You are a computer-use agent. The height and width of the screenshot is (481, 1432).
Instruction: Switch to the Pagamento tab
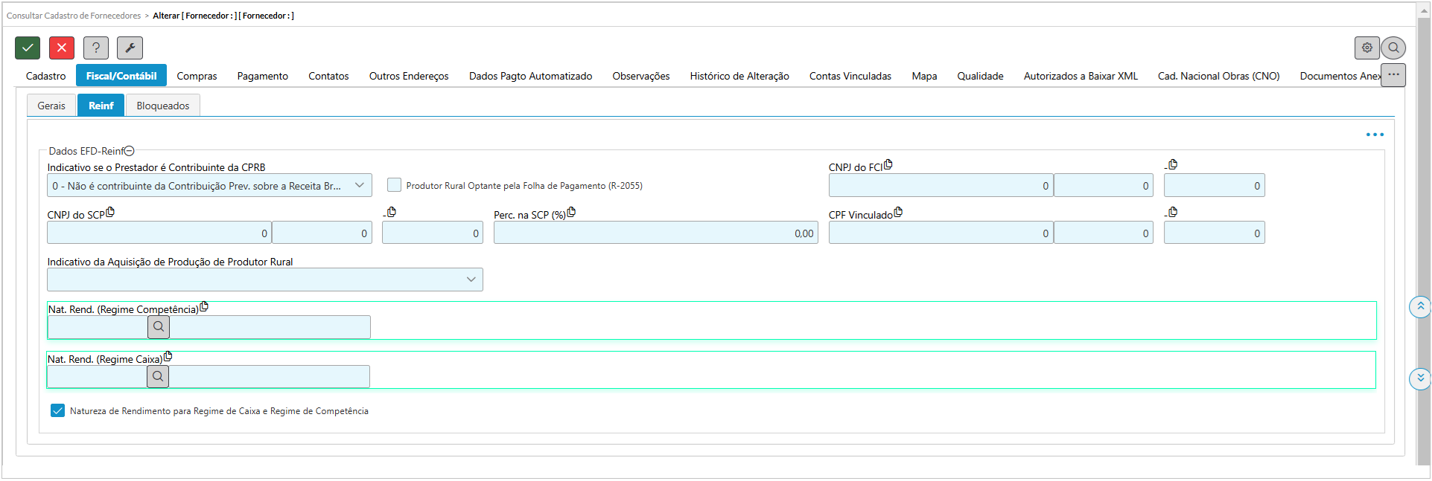[x=262, y=76]
